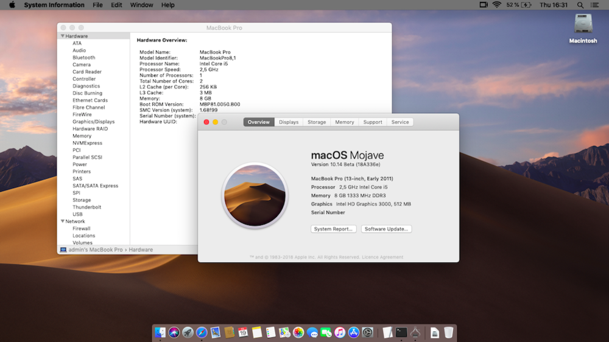
Task: Select NVMExpress in the sidebar
Action: [x=87, y=143]
